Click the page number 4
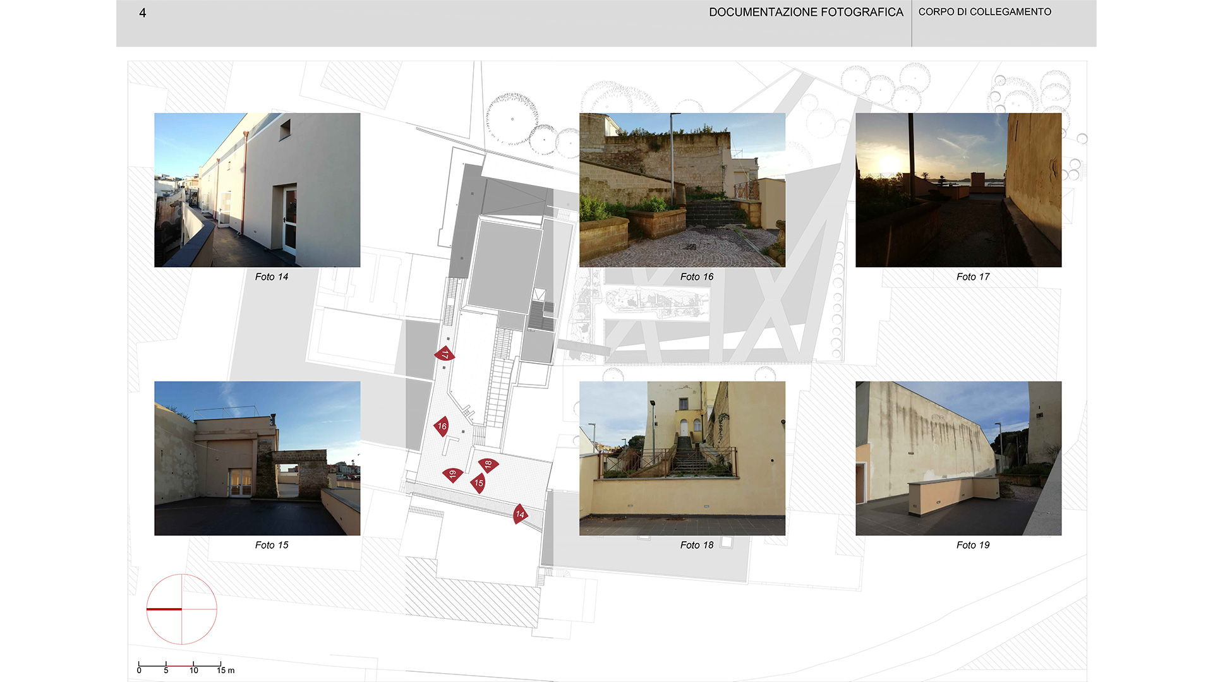 pos(143,13)
